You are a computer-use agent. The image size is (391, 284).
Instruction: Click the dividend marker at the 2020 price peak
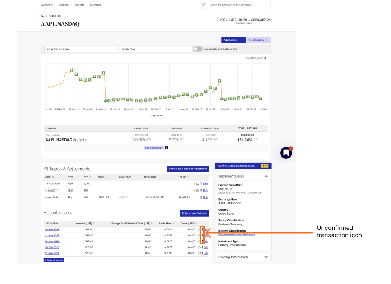[x=220, y=81]
